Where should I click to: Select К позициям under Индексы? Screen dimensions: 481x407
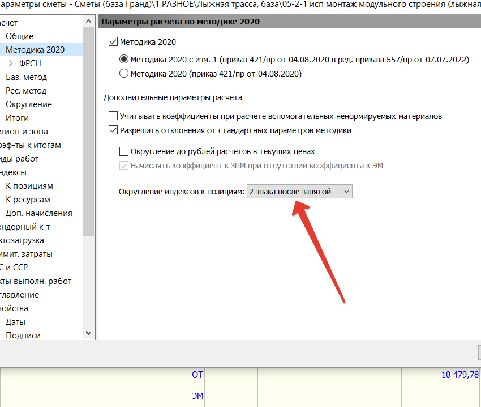click(x=29, y=186)
